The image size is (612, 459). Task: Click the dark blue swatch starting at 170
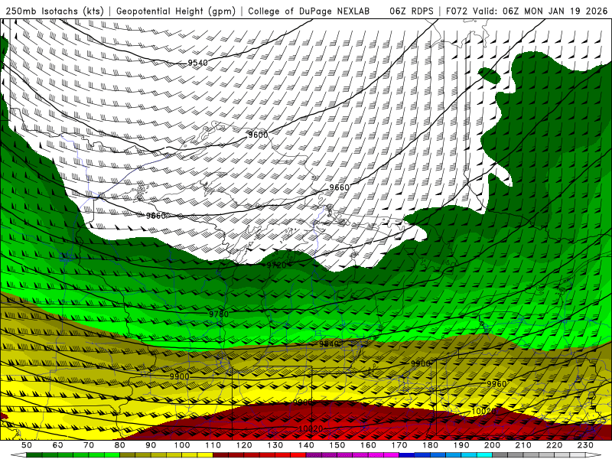coord(407,455)
